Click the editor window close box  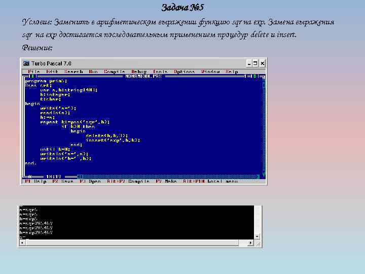point(32,76)
